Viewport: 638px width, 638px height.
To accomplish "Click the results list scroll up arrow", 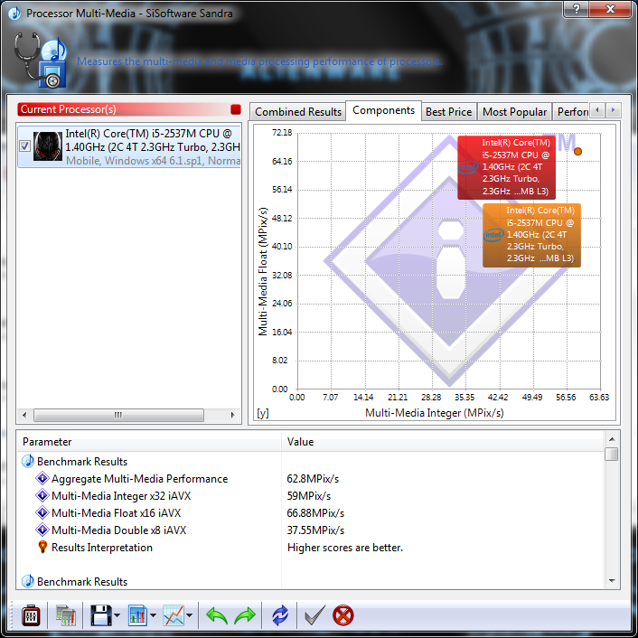I will pyautogui.click(x=612, y=439).
